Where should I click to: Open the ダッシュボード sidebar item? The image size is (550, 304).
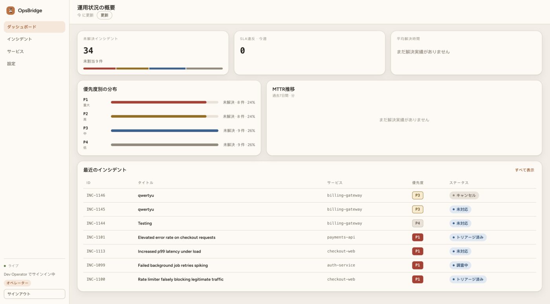pyautogui.click(x=35, y=27)
